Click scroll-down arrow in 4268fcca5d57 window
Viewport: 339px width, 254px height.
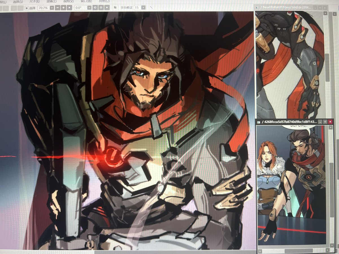click(x=332, y=245)
